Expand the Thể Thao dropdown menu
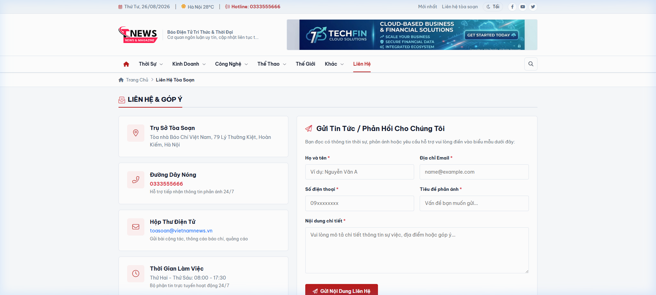Image resolution: width=656 pixels, height=295 pixels. pos(272,64)
